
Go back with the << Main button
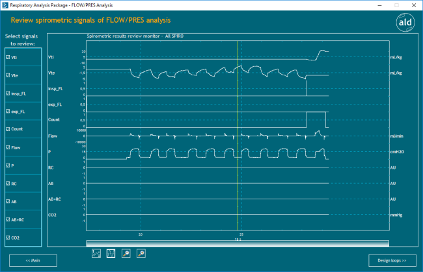tap(33, 260)
